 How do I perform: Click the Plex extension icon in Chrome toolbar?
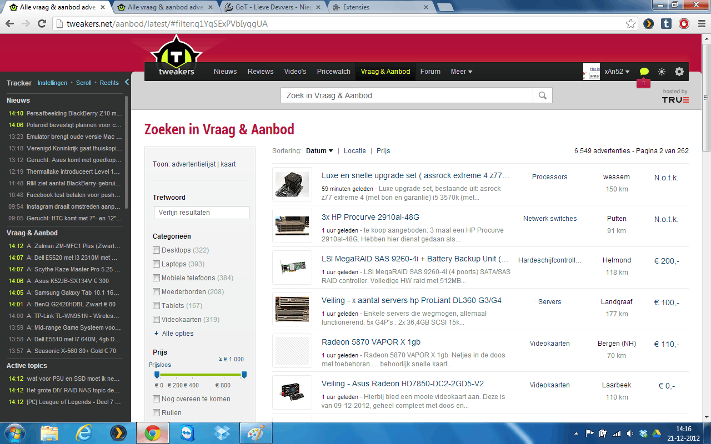click(648, 24)
